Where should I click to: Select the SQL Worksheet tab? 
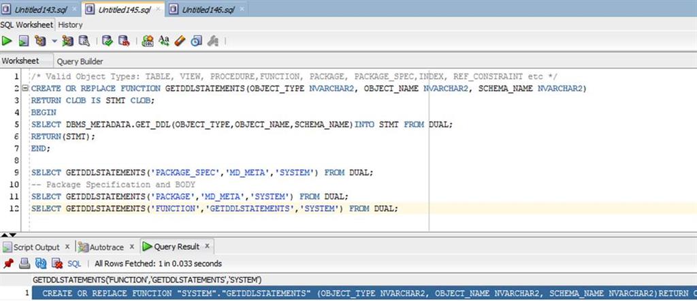coord(27,25)
